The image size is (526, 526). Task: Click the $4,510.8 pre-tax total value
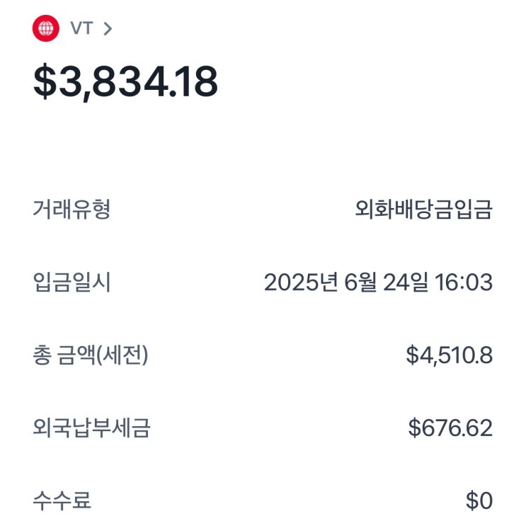point(449,355)
